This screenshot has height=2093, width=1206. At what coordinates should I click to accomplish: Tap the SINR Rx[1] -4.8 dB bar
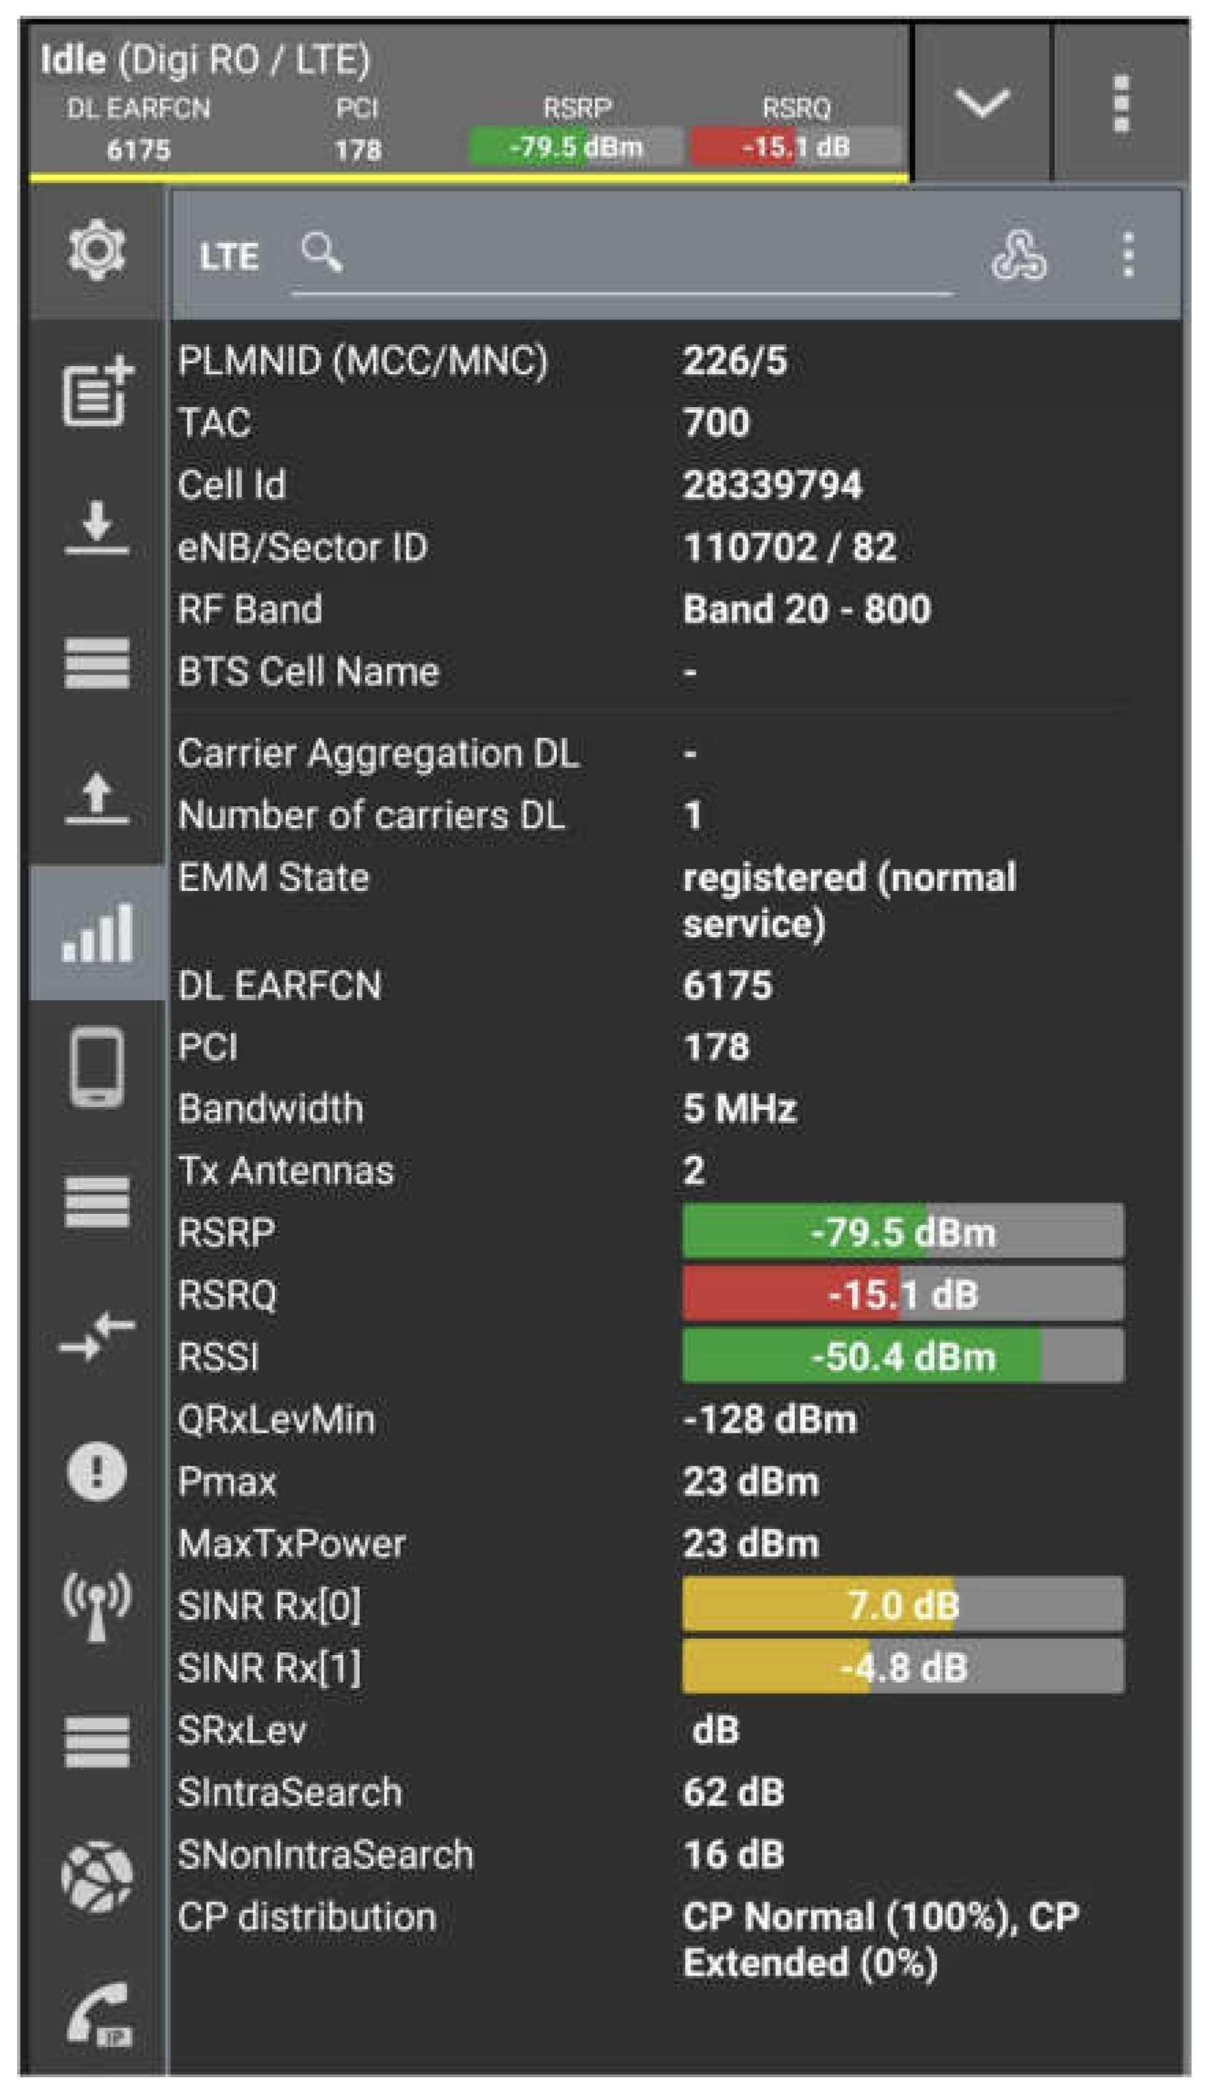903,1667
